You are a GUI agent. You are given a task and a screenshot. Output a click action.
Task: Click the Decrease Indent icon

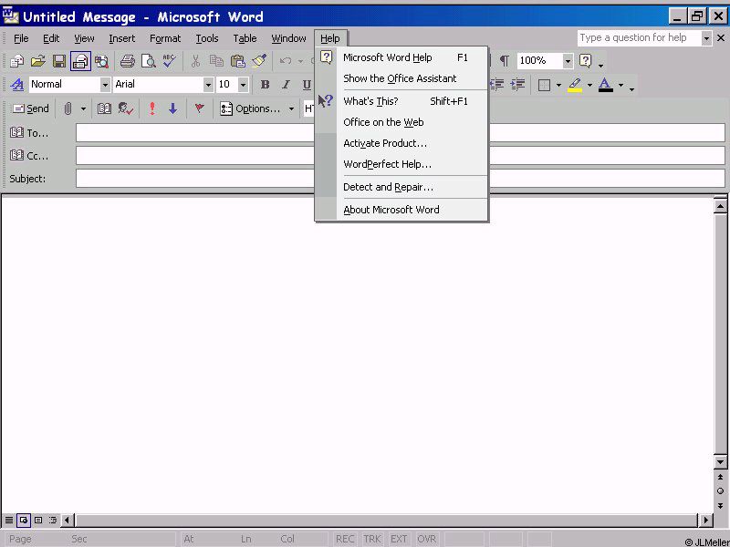pyautogui.click(x=496, y=84)
